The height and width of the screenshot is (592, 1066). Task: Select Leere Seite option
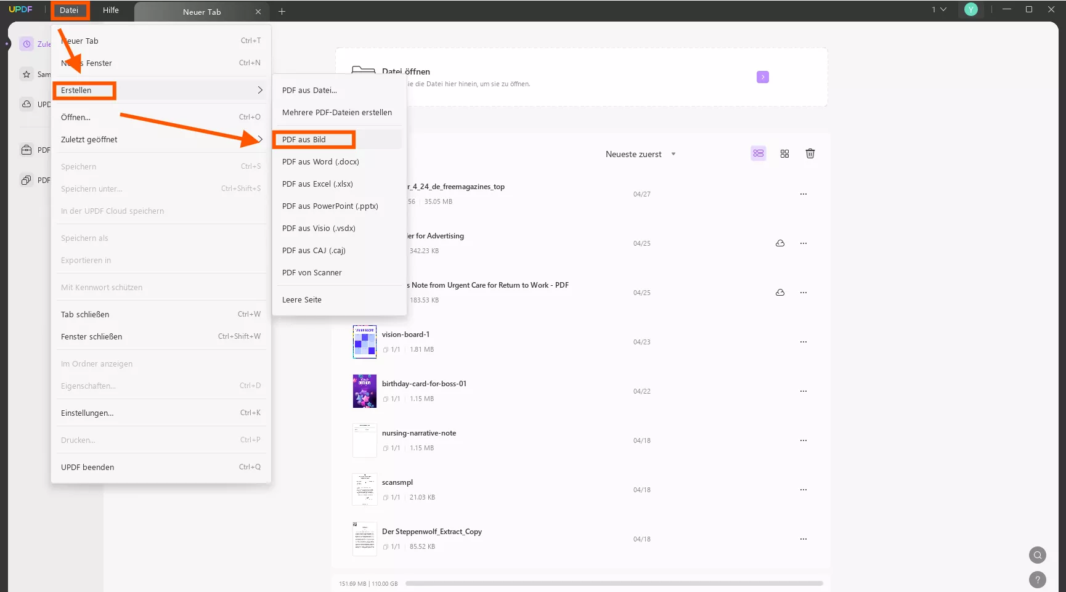pos(302,300)
